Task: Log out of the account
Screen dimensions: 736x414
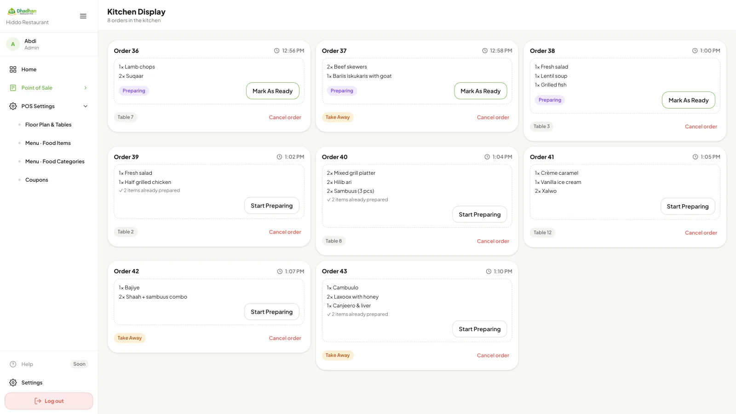Action: coord(49,401)
